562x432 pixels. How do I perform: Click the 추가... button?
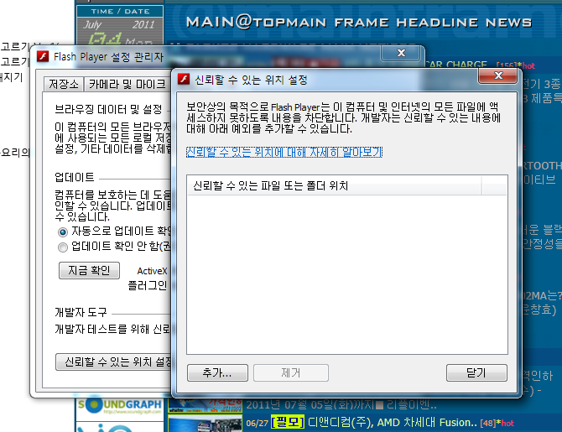point(217,372)
